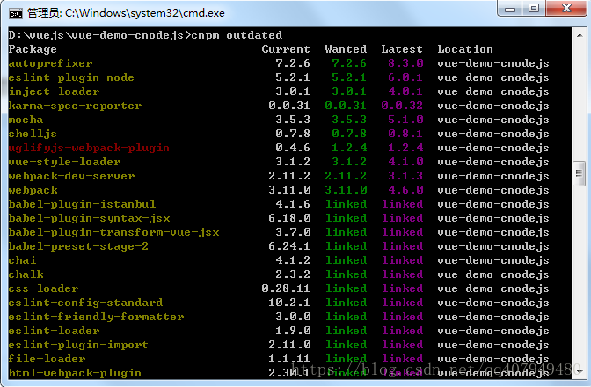Click the 'Wanted' column header
Screen dimensions: 591x387
pos(346,49)
